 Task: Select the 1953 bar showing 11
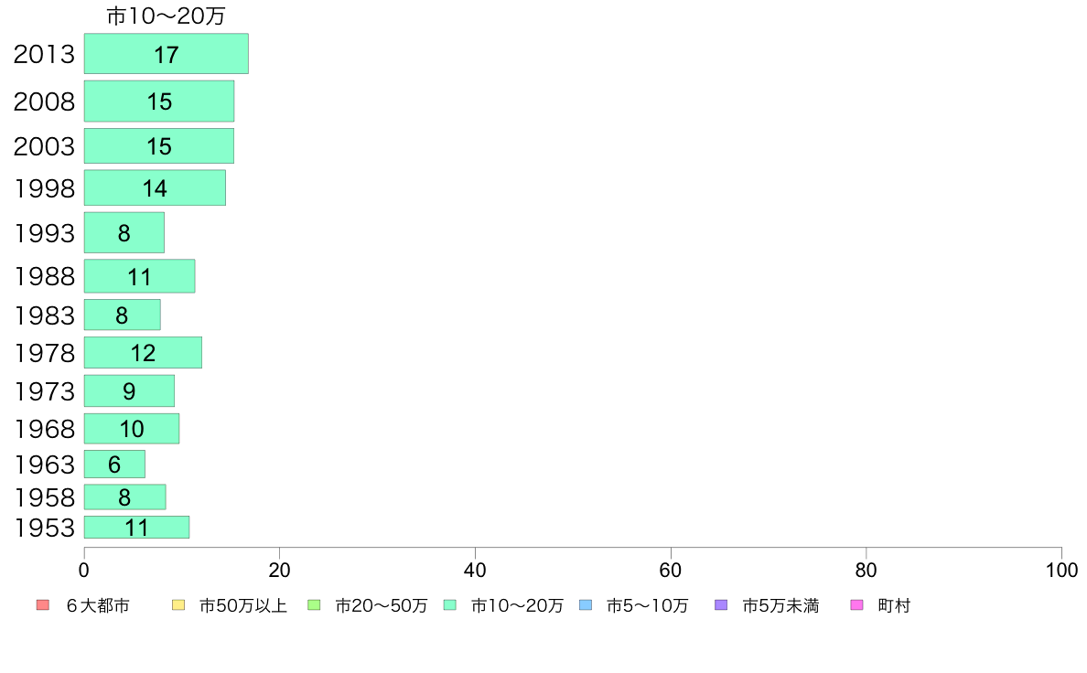click(136, 528)
